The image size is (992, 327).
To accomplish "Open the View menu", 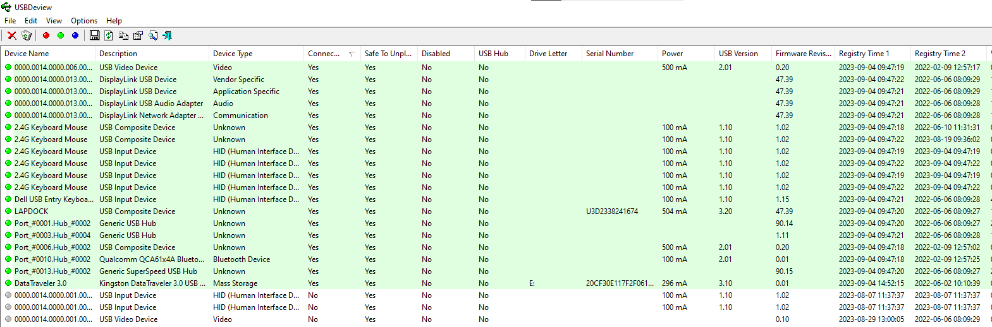I will (54, 21).
